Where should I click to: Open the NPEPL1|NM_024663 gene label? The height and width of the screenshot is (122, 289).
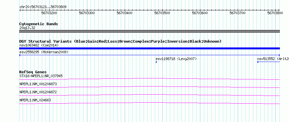click(x=35, y=100)
